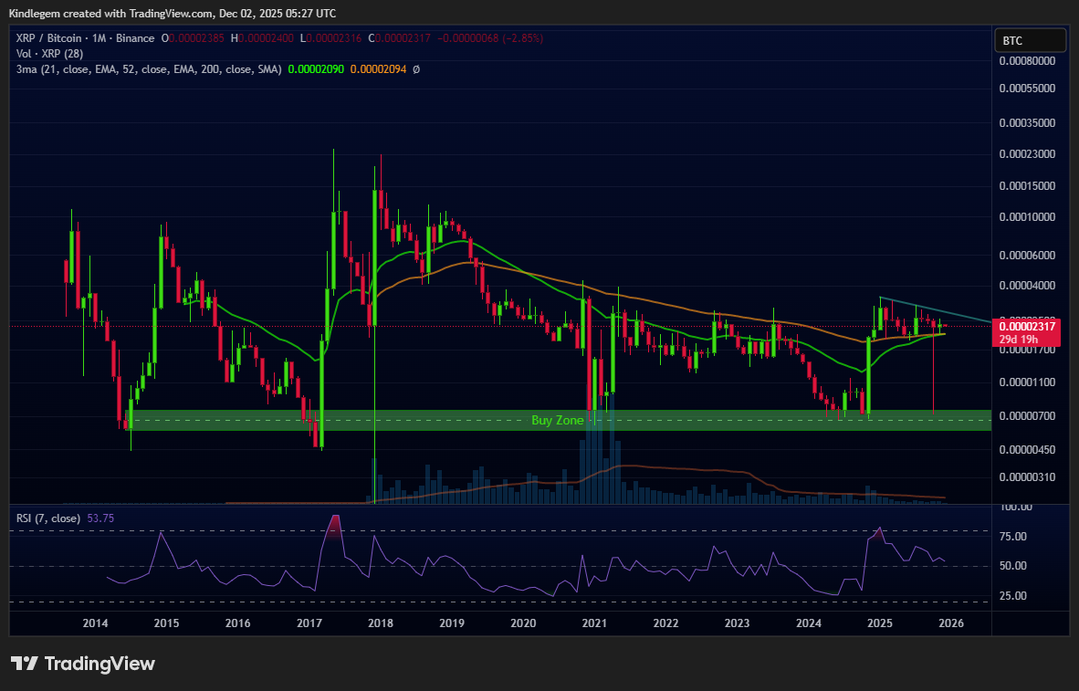
Task: Click the 0.00023000 price axis label
Action: (1027, 154)
